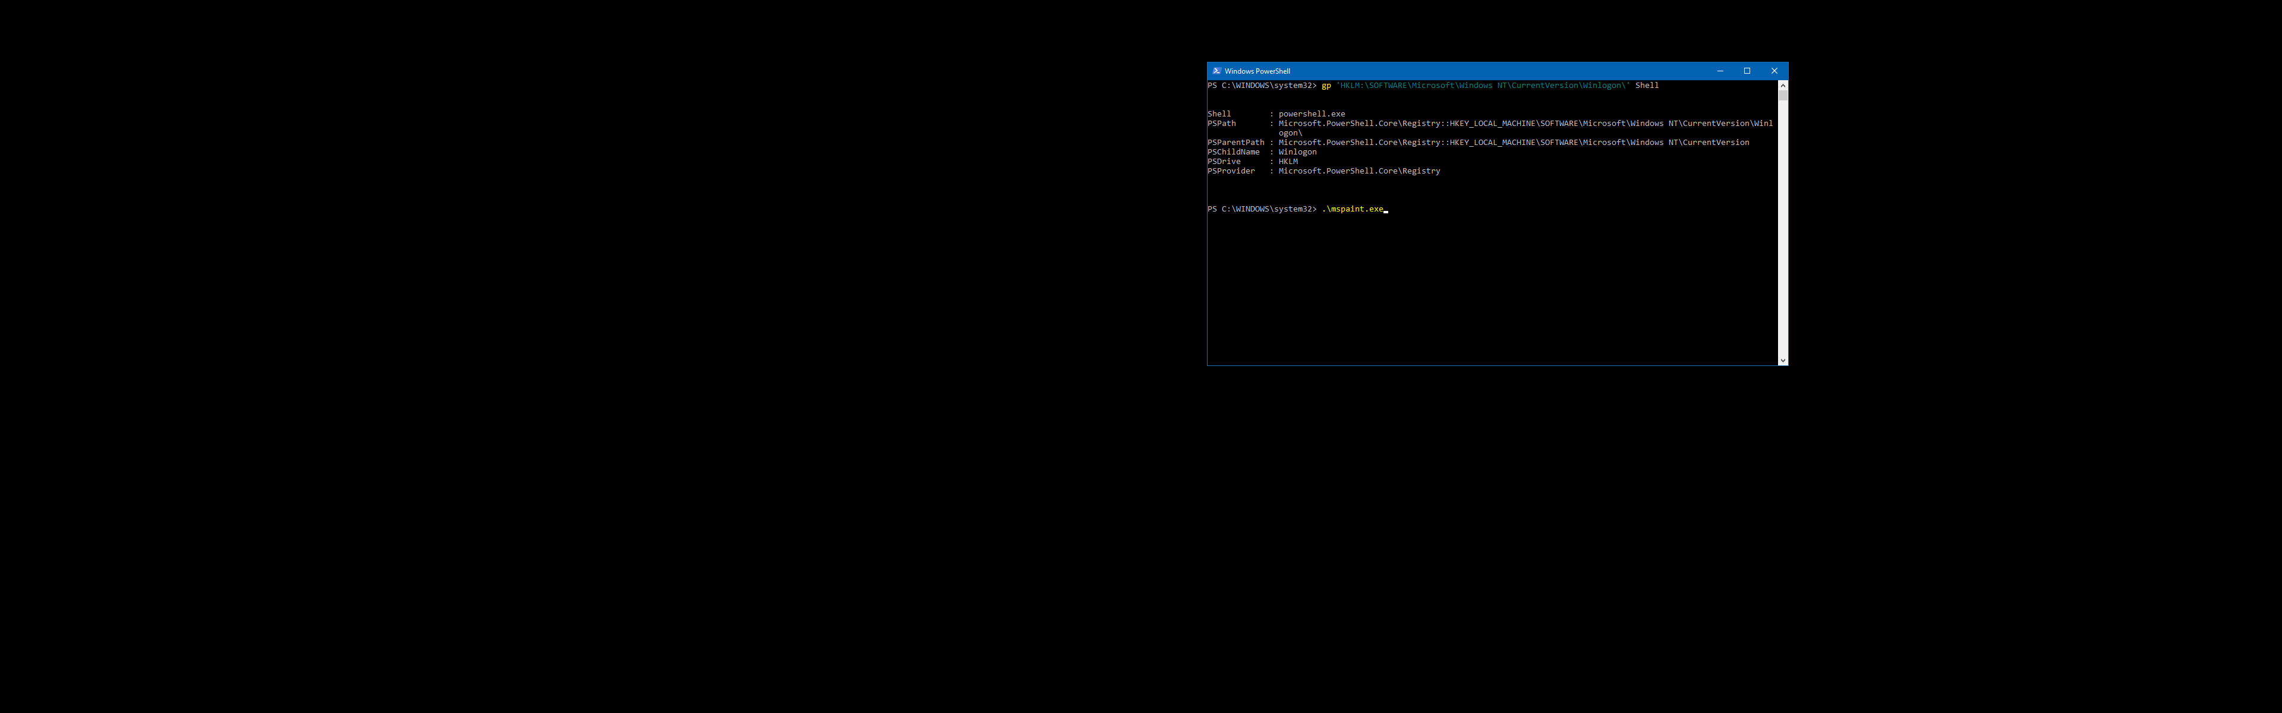The height and width of the screenshot is (713, 2282).
Task: Click the 'Winlogon' PSChildName value
Action: (1297, 152)
